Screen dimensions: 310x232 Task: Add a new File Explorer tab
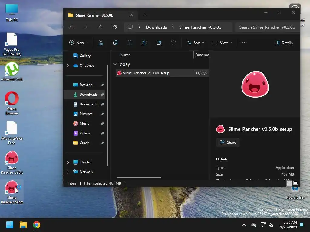145,15
